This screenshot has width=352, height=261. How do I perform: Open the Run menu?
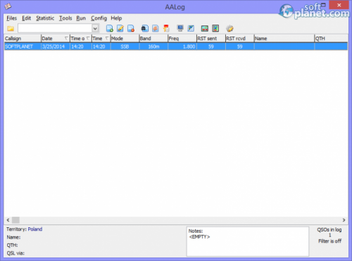click(x=81, y=18)
